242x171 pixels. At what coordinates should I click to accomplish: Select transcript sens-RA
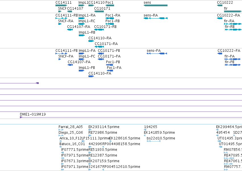point(156,18)
